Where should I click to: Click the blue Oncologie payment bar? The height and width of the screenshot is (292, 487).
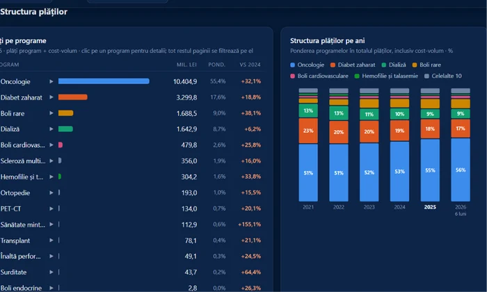[x=104, y=81]
